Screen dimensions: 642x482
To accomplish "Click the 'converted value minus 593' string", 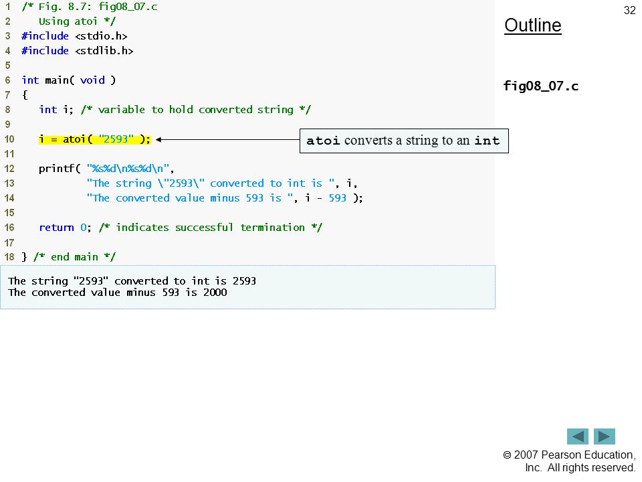I will [189, 198].
